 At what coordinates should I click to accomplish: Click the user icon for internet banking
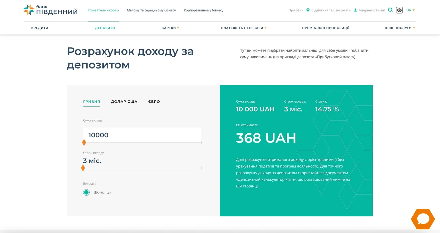pos(355,10)
